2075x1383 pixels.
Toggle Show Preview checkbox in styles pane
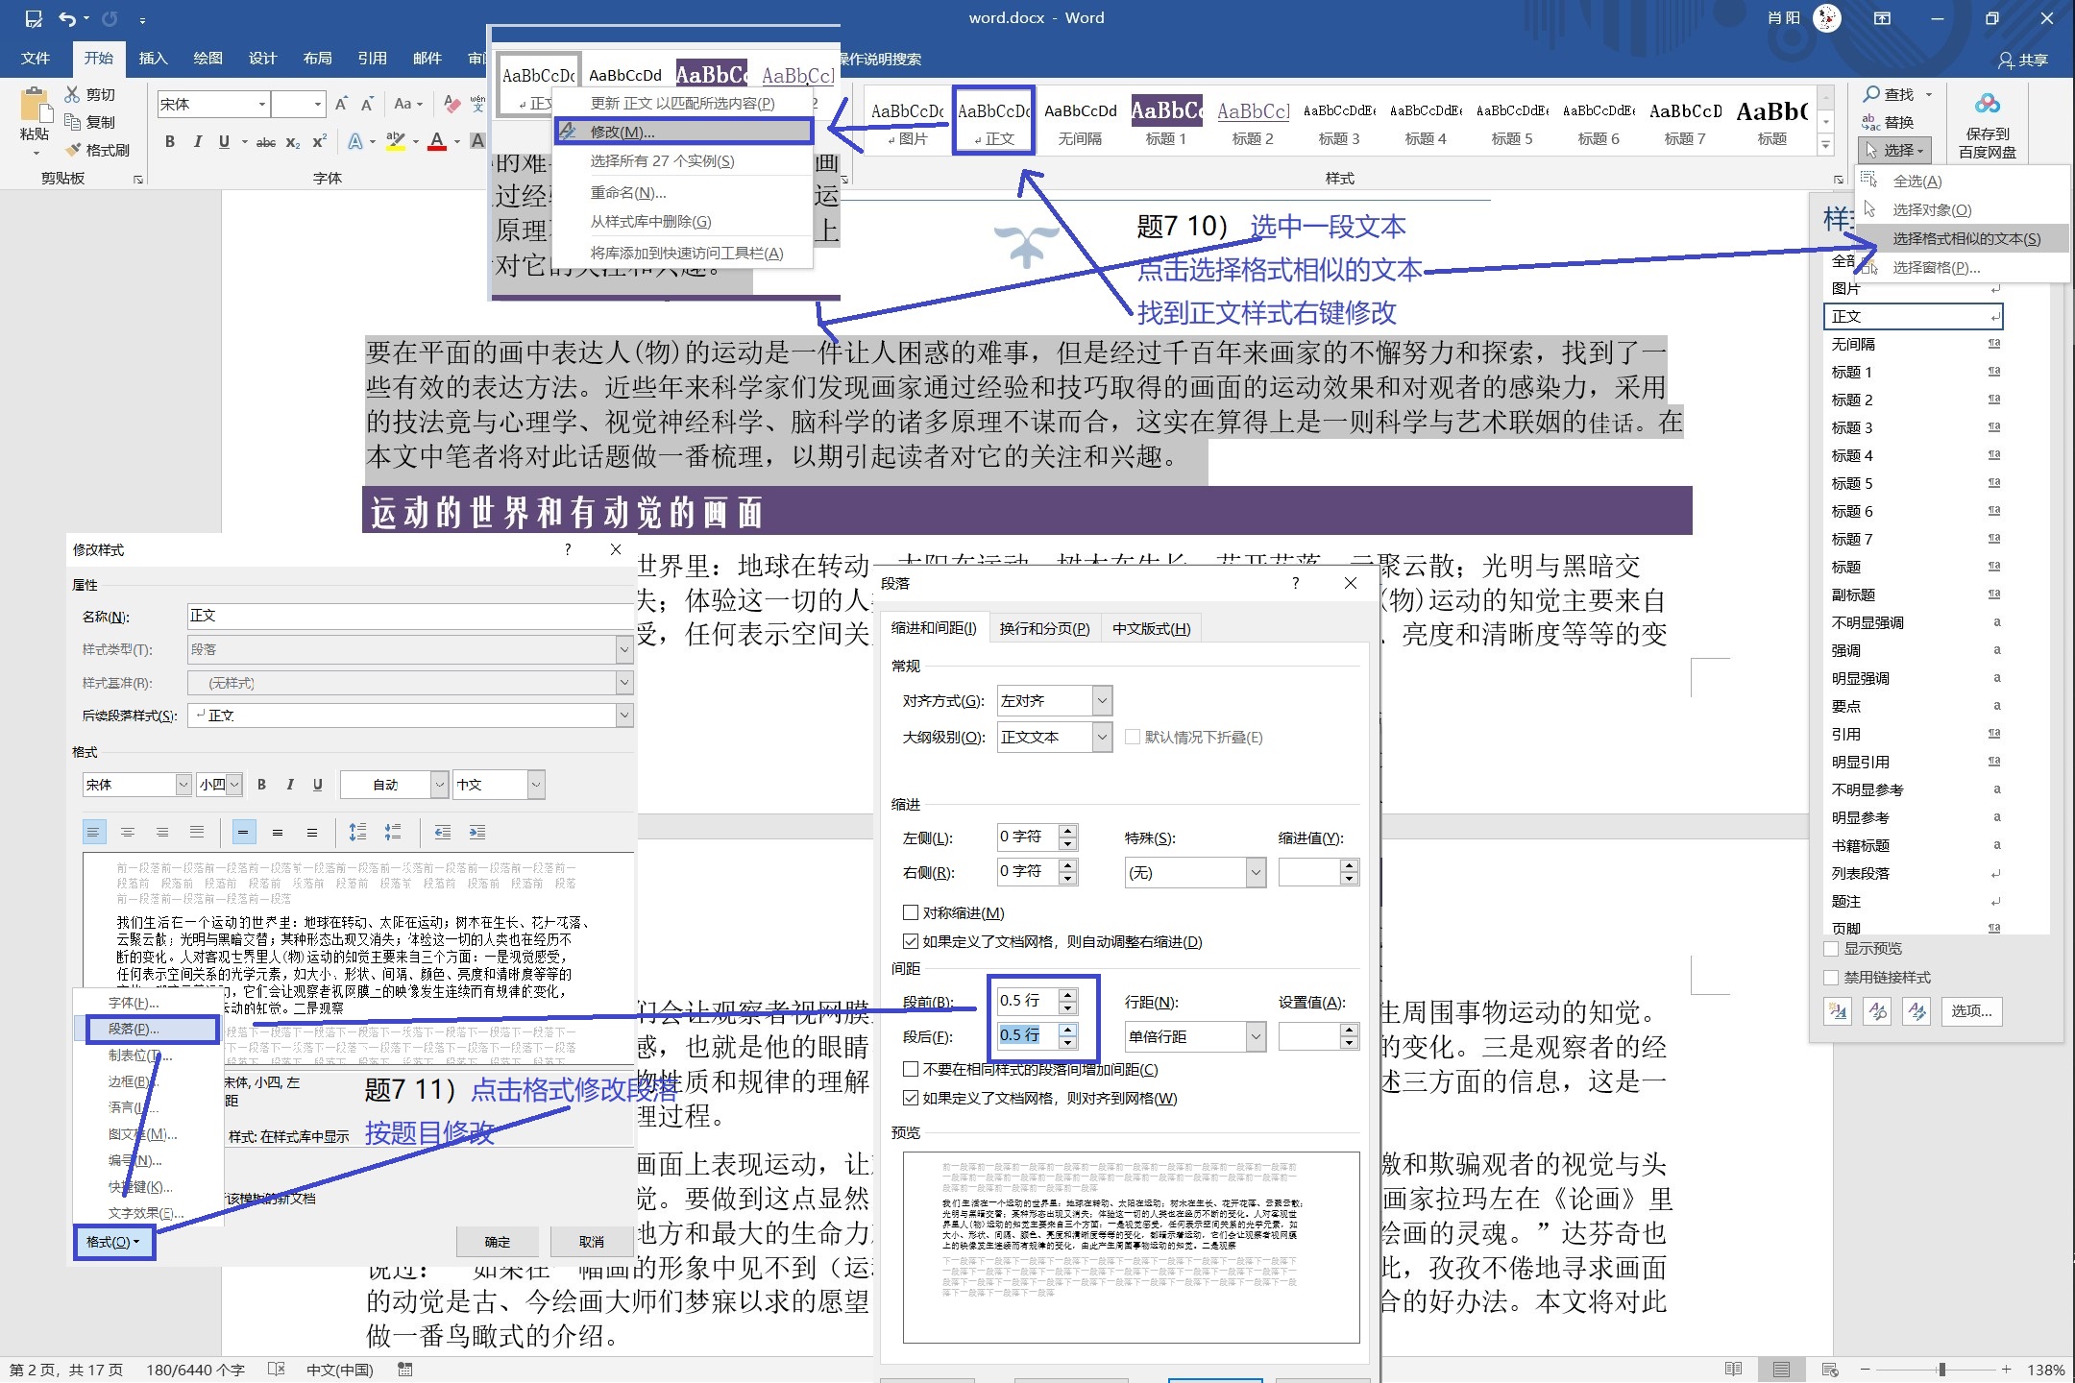(x=1831, y=949)
